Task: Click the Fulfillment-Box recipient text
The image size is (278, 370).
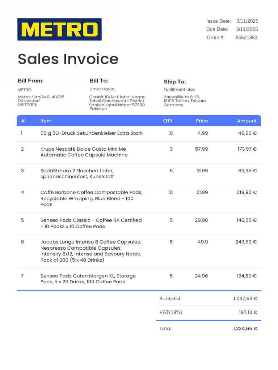Action: pyautogui.click(x=179, y=89)
